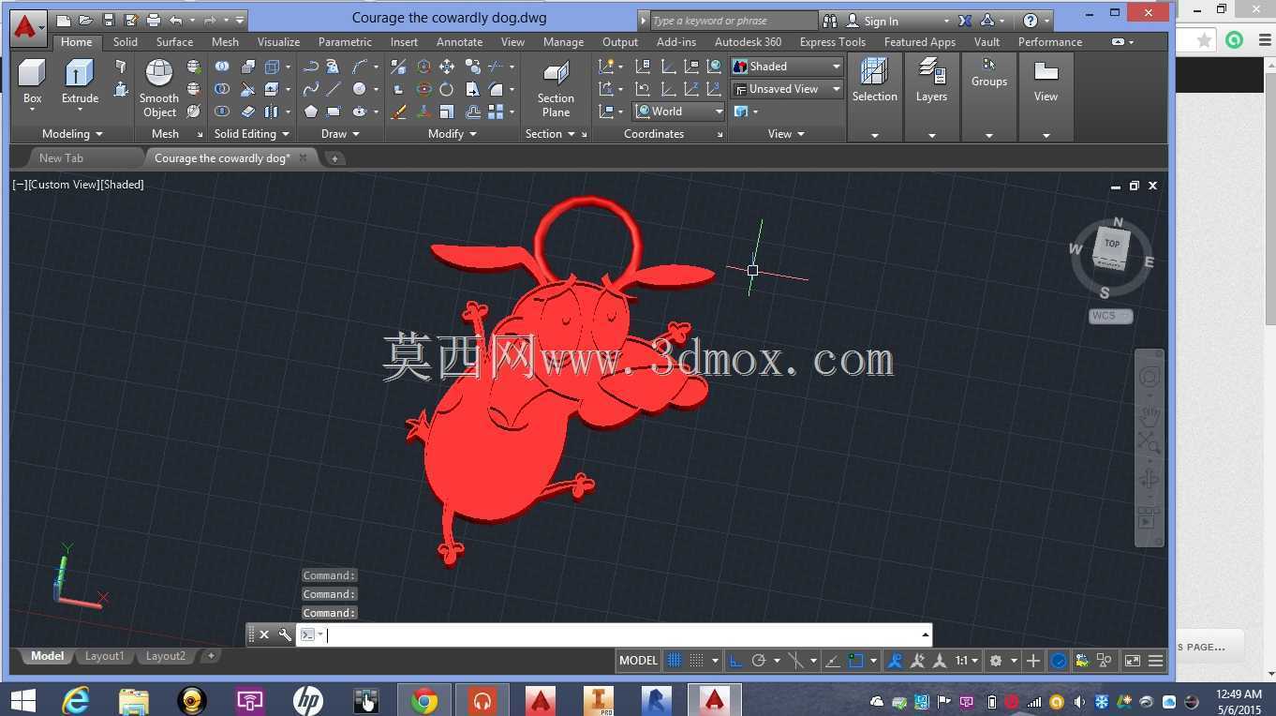Toggle ortho mode in status bar

point(736,661)
